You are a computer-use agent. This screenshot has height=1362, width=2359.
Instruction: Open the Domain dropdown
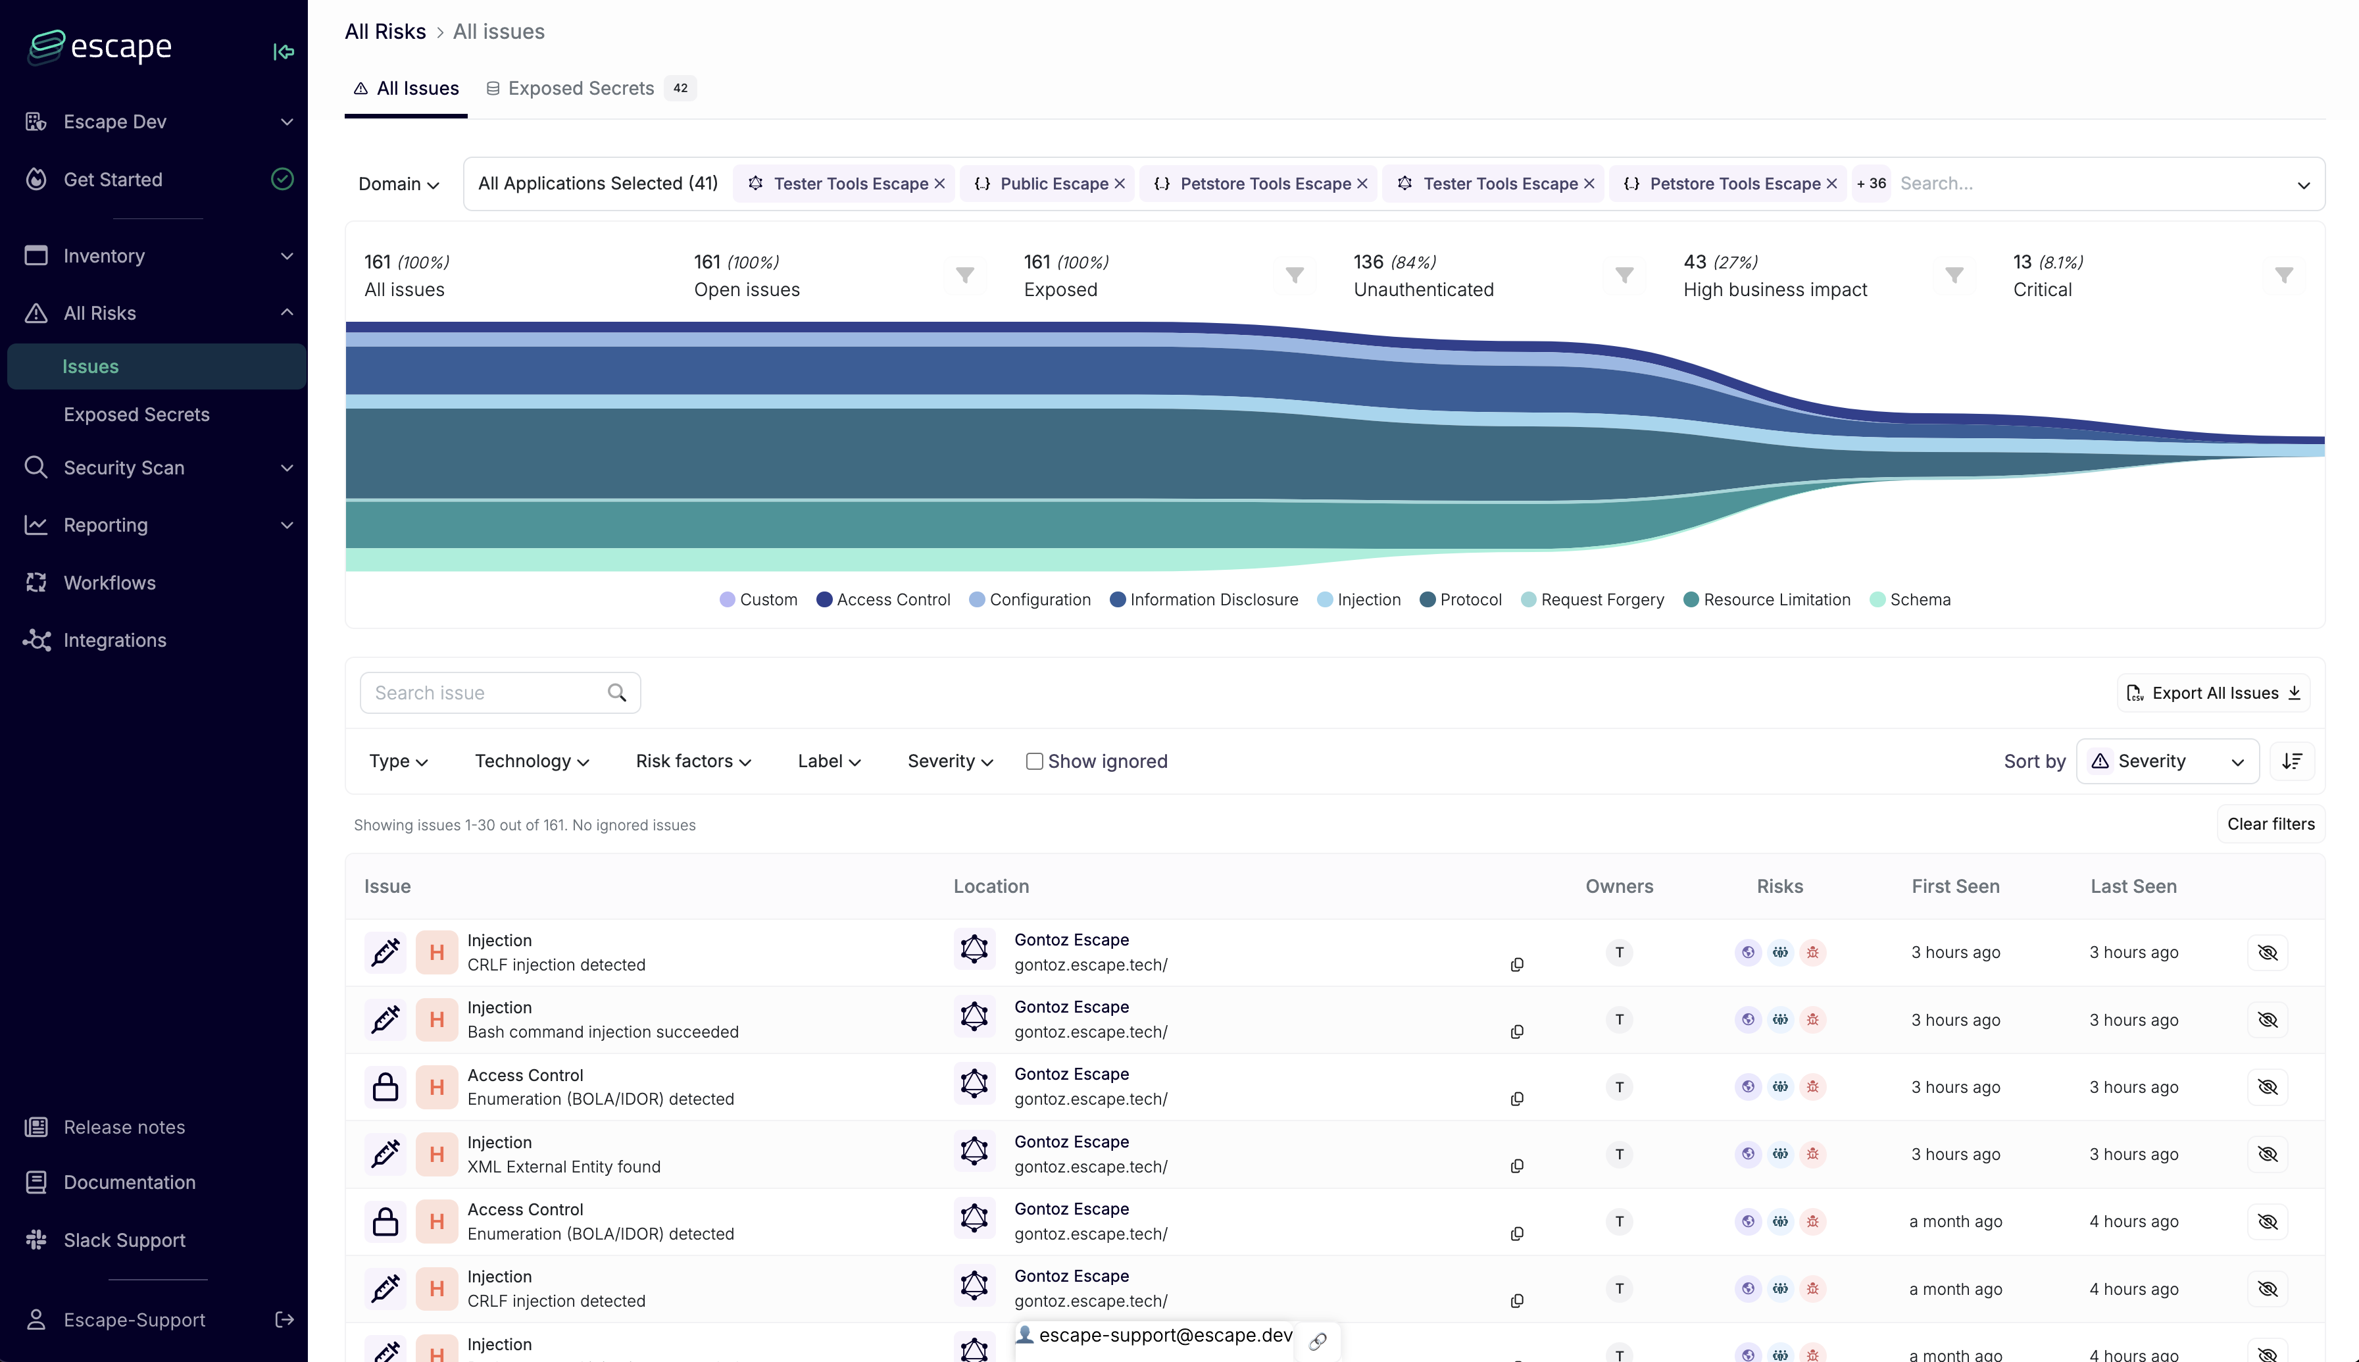(398, 184)
